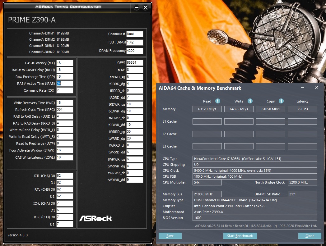Image resolution: width=326 pixels, height=246 pixels.
Task: Click the Copy info icon in AIDA64
Action: (281, 101)
